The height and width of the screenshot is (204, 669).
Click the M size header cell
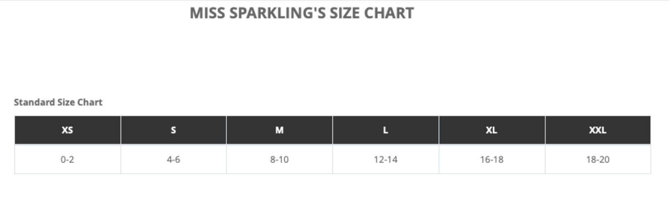click(279, 130)
